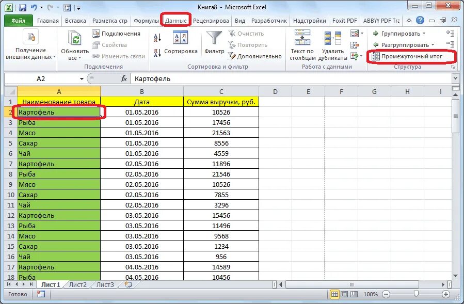Open Data Validation dropdown arrow
Image resolution: width=464 pixels, height=304 pixels.
pos(362,34)
